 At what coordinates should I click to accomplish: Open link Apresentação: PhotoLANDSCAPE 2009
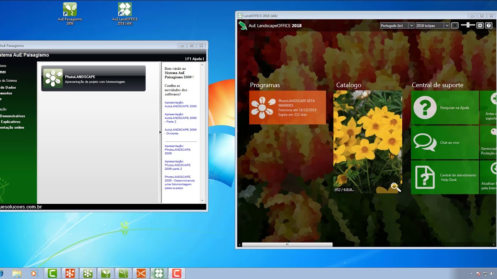coord(177,150)
